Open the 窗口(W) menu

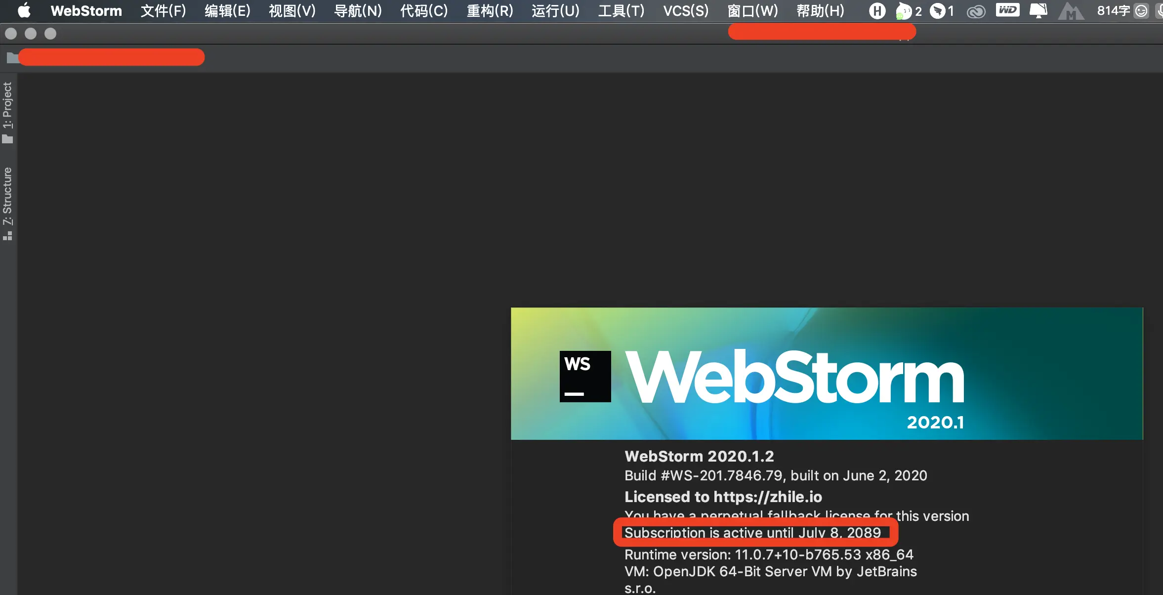tap(752, 10)
